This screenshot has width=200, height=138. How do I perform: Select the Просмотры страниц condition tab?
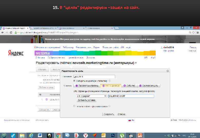[x=87, y=86]
